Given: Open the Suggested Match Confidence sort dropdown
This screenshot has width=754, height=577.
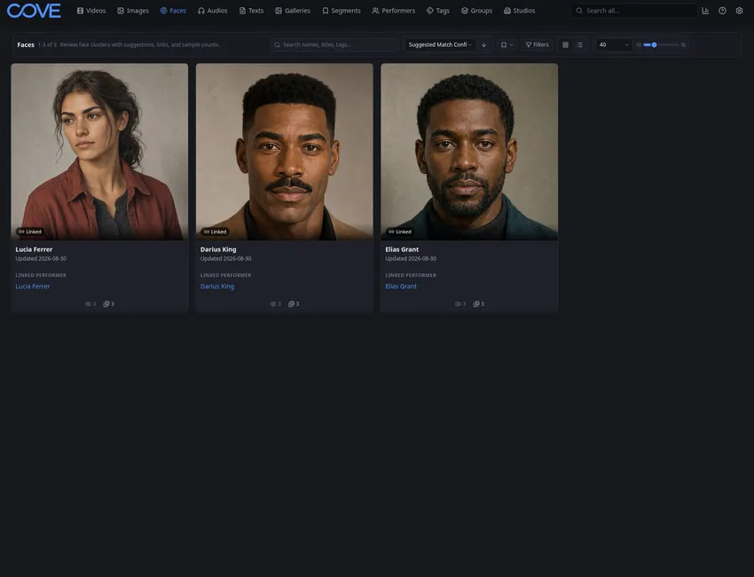Looking at the screenshot, I should tap(439, 44).
